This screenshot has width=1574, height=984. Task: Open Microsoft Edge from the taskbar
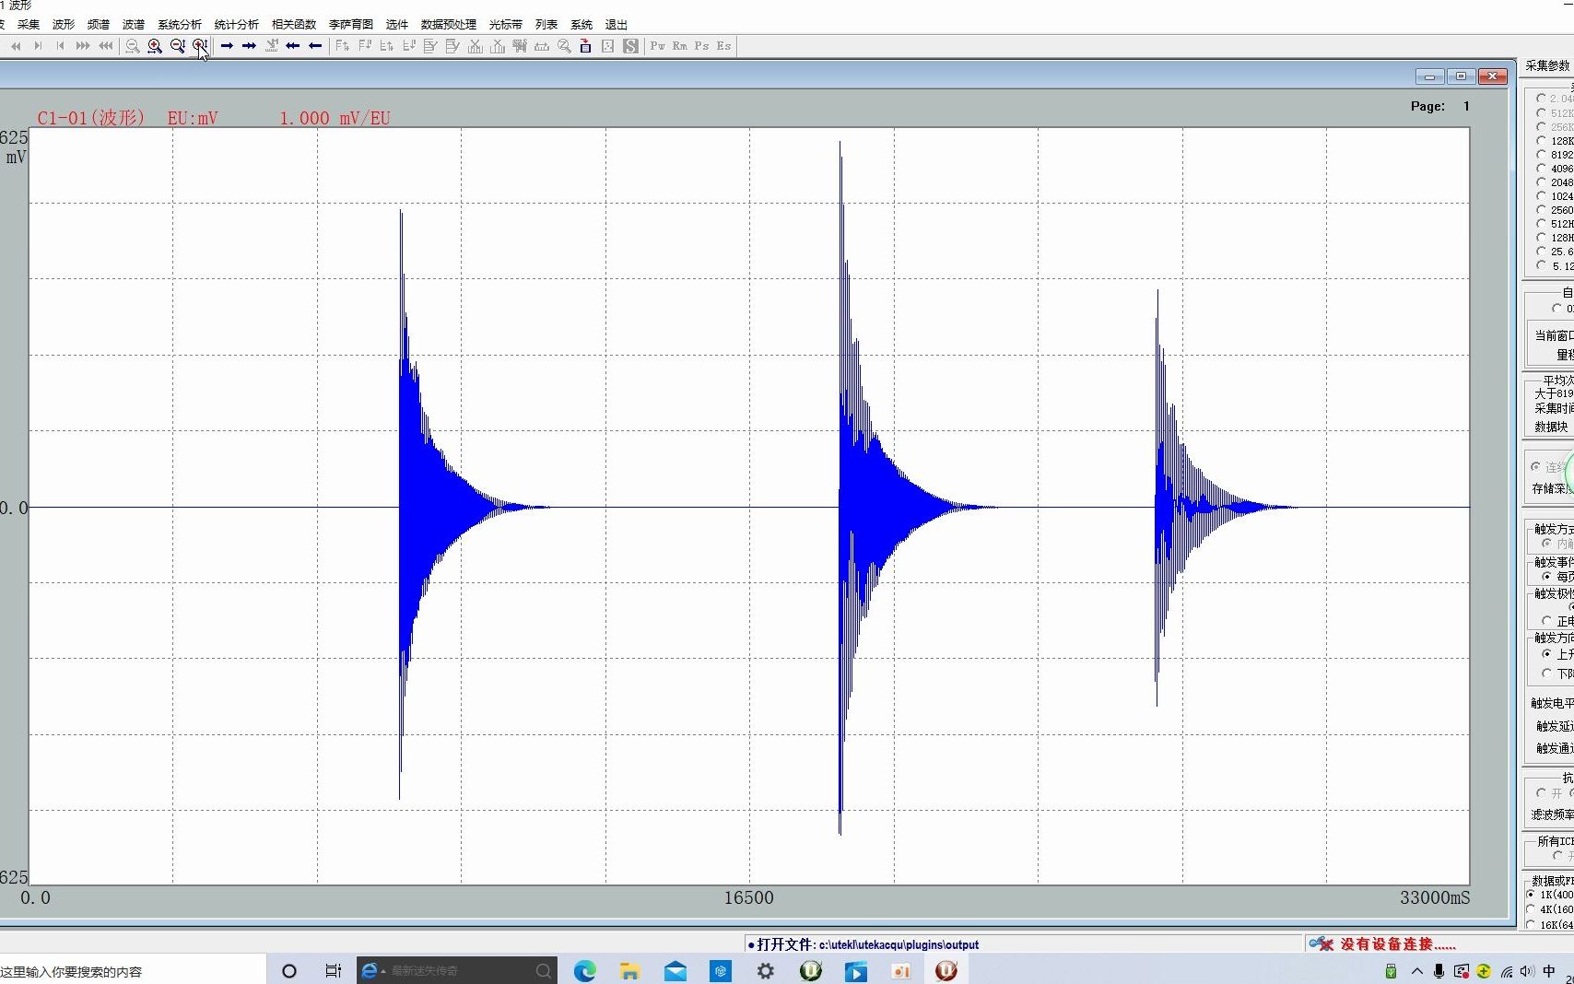pos(585,971)
